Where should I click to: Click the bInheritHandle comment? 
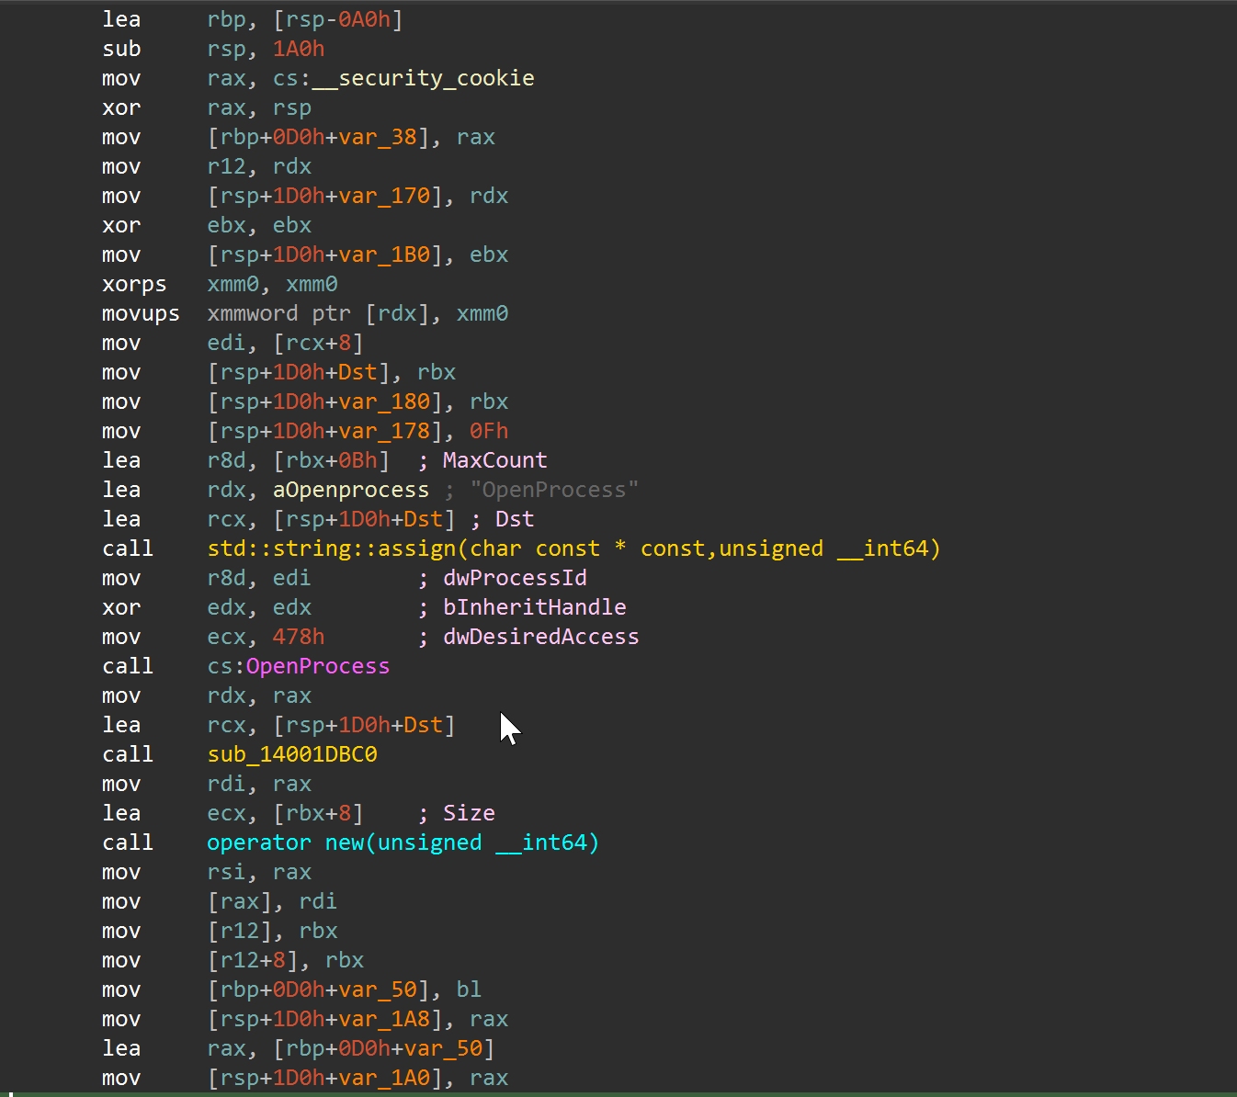coord(535,607)
